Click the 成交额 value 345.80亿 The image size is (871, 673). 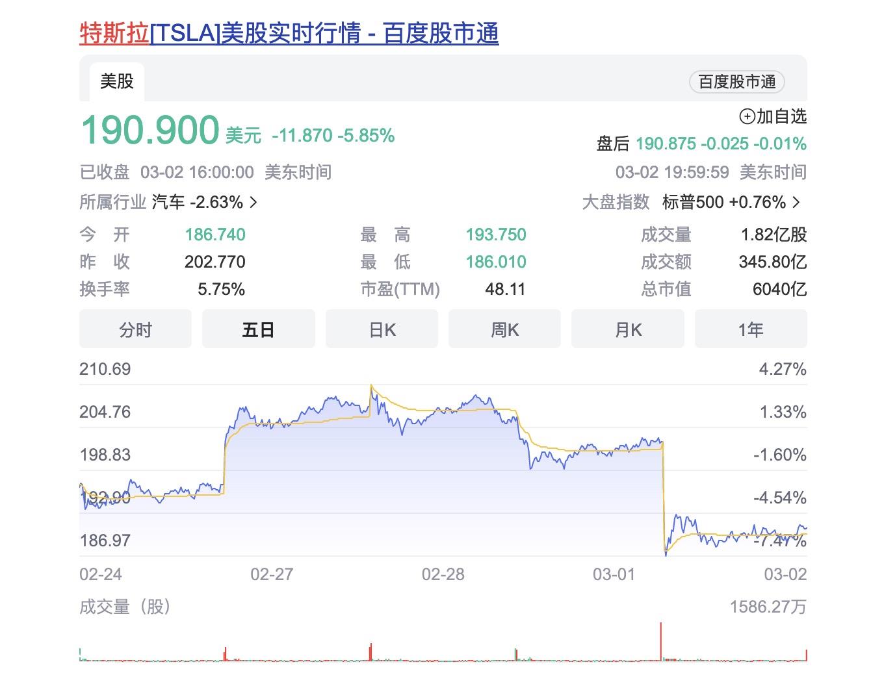pos(773,262)
